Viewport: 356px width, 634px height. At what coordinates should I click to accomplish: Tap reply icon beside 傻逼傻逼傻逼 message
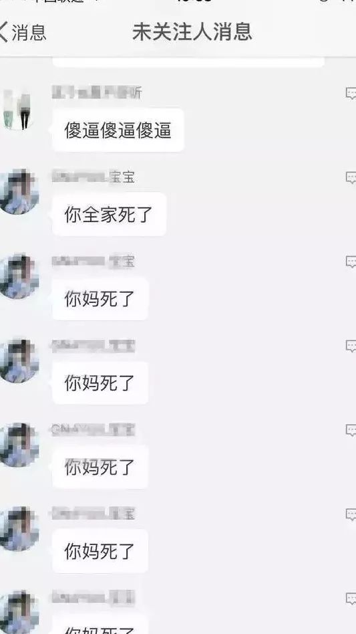point(351,94)
